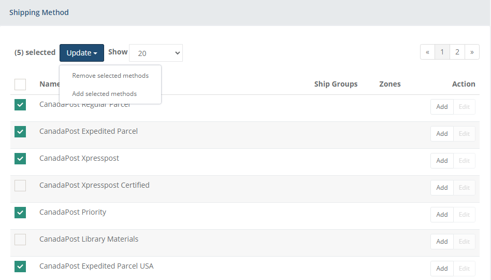Choose Add selected methods
This screenshot has width=491, height=280.
point(104,94)
